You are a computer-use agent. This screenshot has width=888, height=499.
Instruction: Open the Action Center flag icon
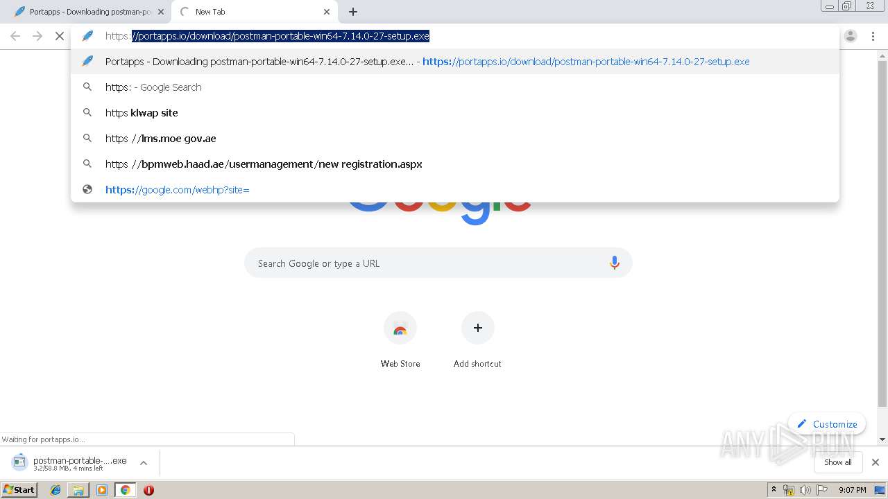pos(822,490)
